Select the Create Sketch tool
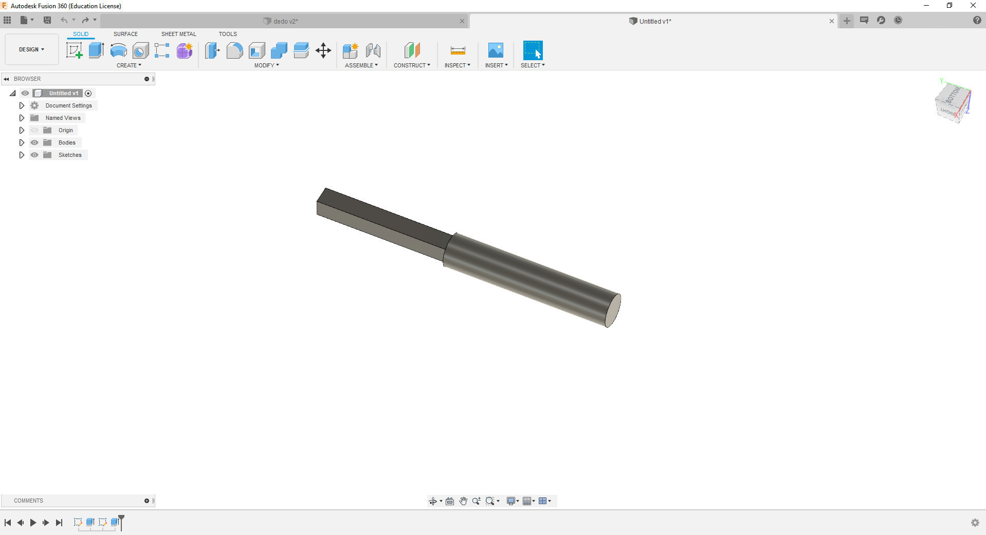 point(74,50)
